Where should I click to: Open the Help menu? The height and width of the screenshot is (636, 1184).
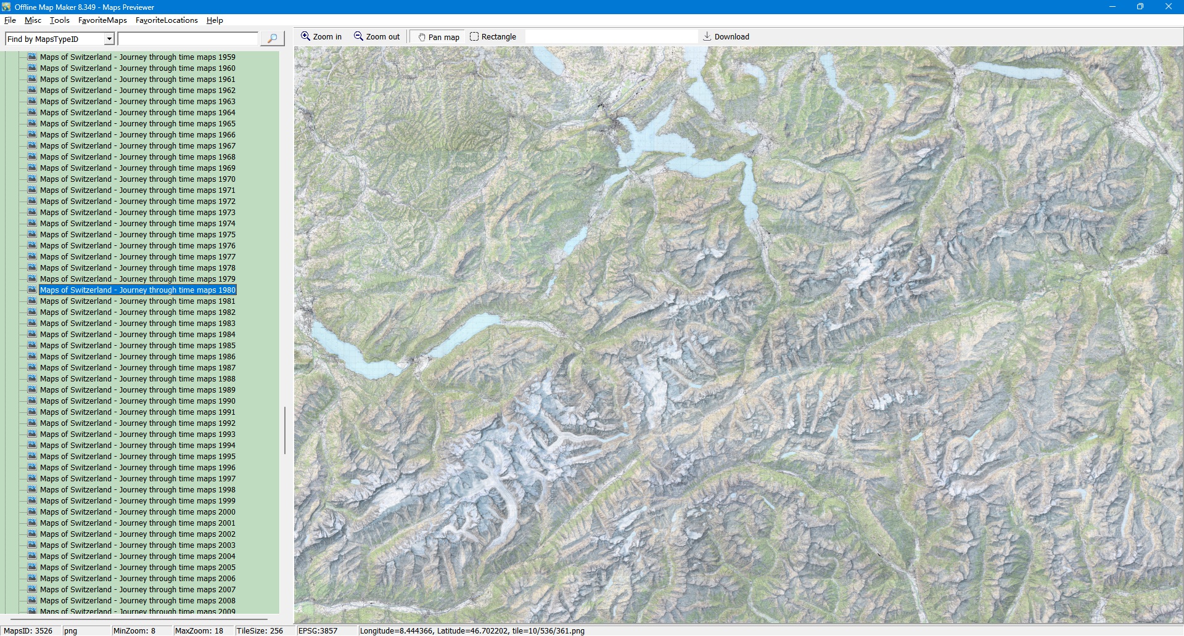[x=215, y=20]
